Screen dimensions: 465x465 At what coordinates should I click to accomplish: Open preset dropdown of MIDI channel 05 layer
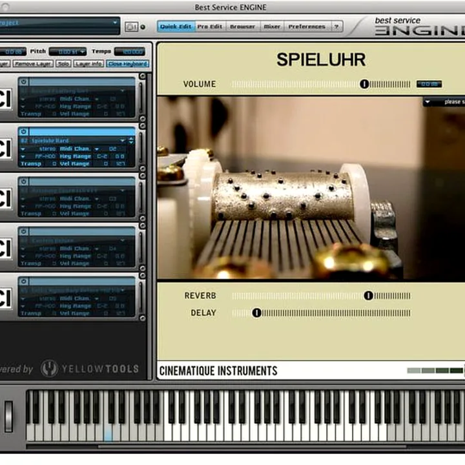coord(122,290)
